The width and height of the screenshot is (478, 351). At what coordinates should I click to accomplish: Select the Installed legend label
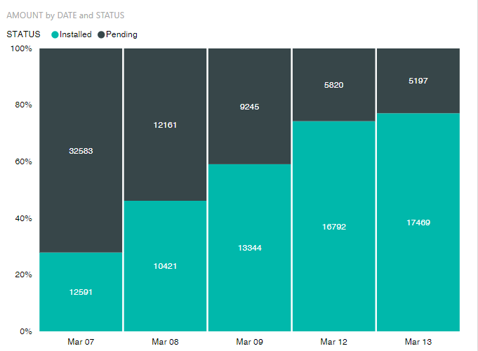(x=76, y=34)
